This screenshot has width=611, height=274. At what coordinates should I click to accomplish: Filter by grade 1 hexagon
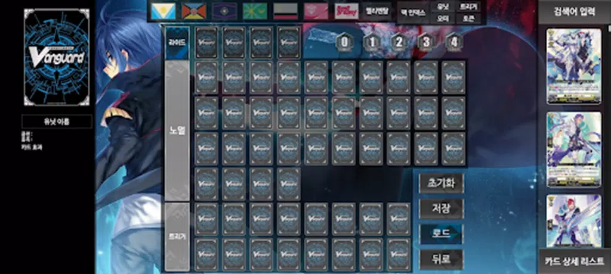point(372,42)
